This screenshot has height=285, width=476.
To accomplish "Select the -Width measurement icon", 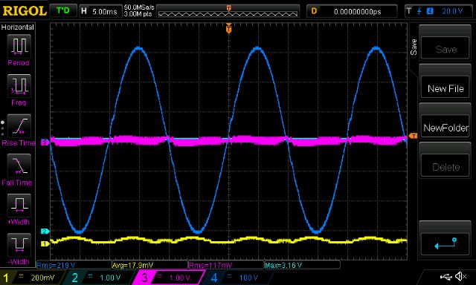I will point(19,245).
